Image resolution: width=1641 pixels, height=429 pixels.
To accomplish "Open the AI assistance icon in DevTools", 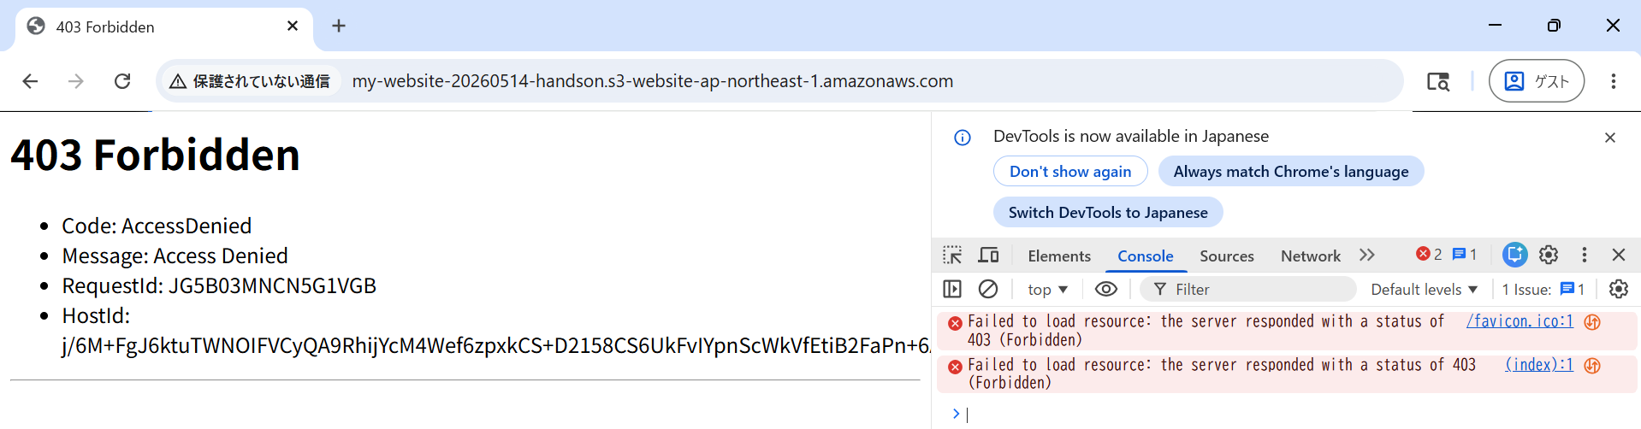I will click(1514, 255).
